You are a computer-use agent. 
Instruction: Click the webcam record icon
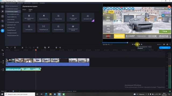[56, 47]
